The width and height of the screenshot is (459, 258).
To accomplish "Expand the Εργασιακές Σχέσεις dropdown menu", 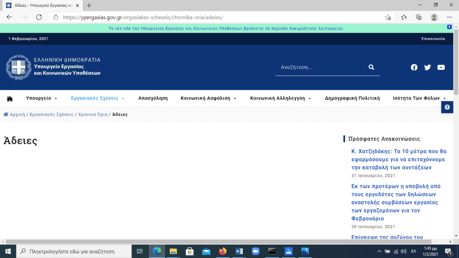I will 98,98.
